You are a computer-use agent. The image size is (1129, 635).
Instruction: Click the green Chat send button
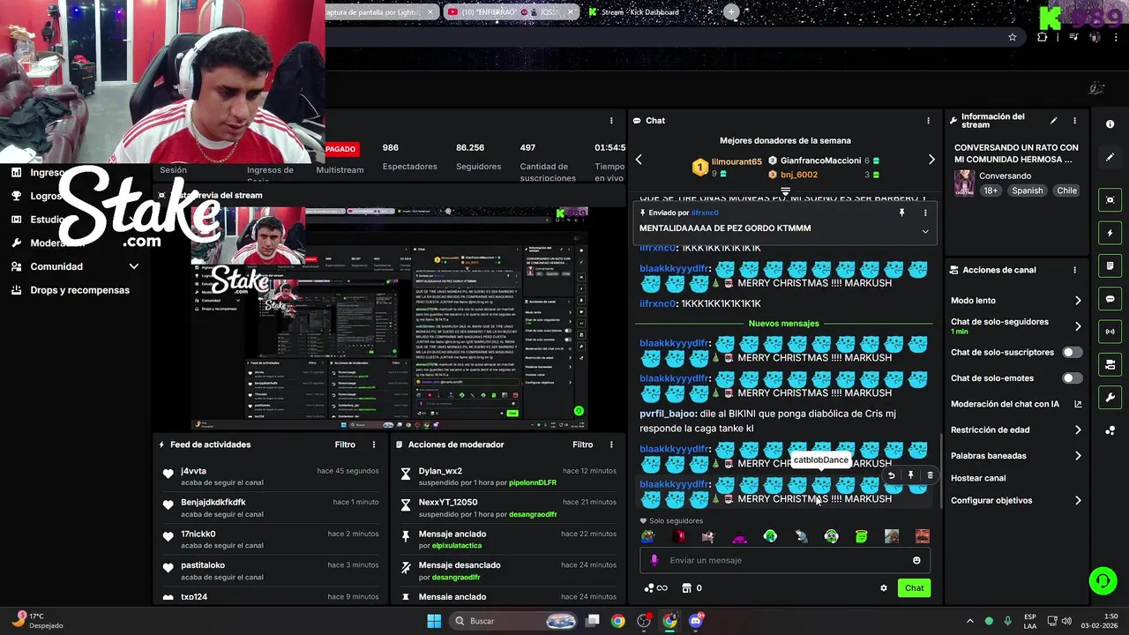(914, 588)
